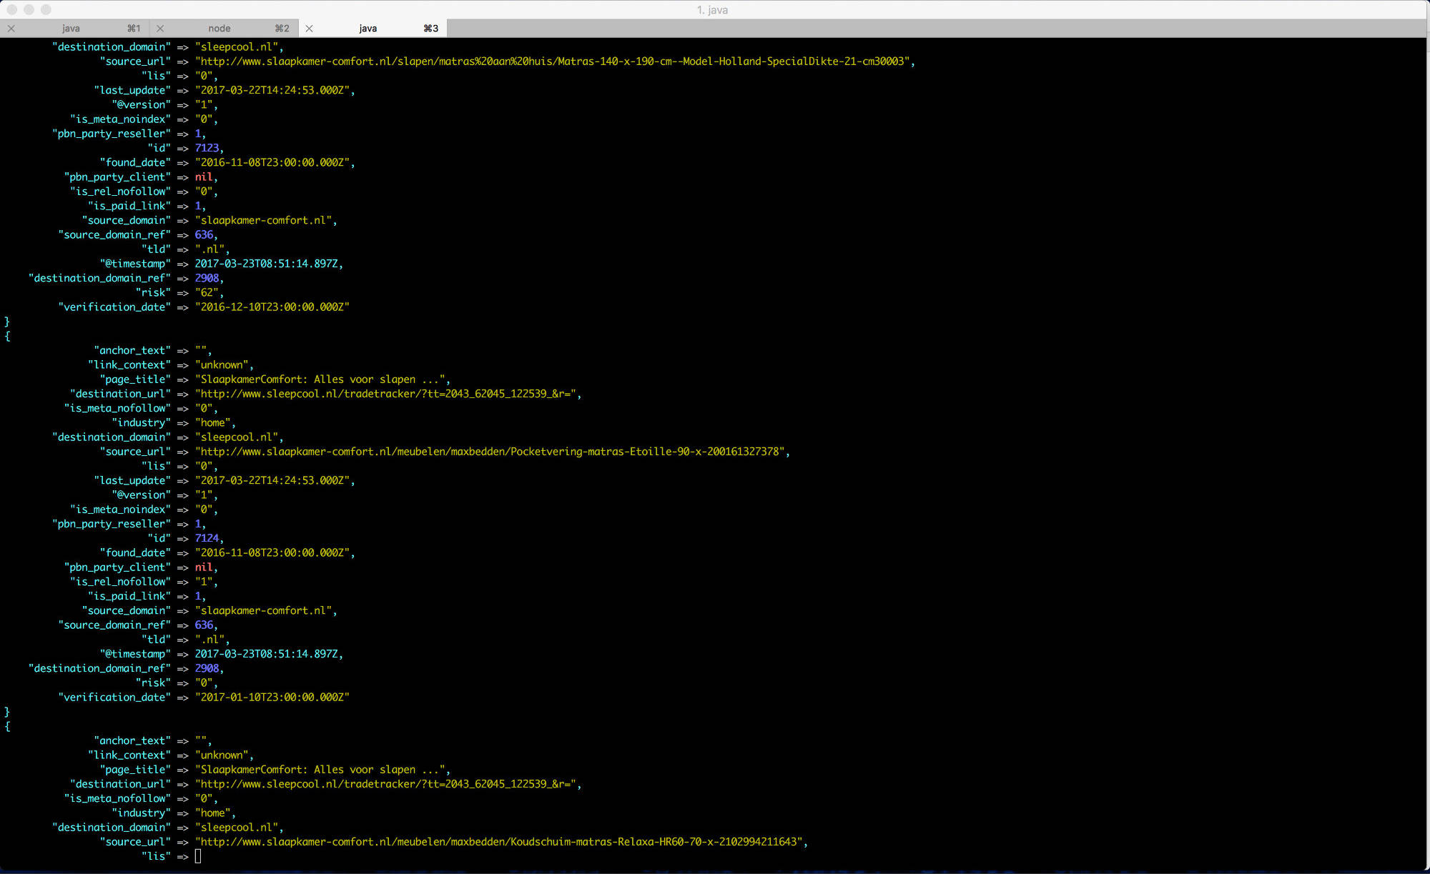1430x874 pixels.
Task: Click verification date 2017-01-10T23:00:00.000Z
Action: (272, 697)
